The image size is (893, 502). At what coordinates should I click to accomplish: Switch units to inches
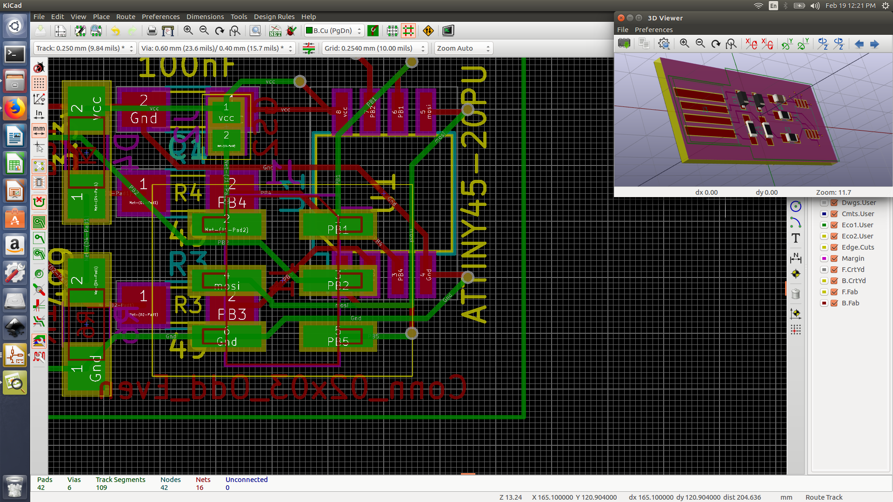click(x=39, y=115)
